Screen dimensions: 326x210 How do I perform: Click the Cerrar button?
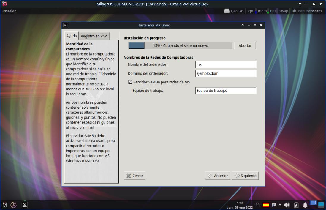click(134, 176)
